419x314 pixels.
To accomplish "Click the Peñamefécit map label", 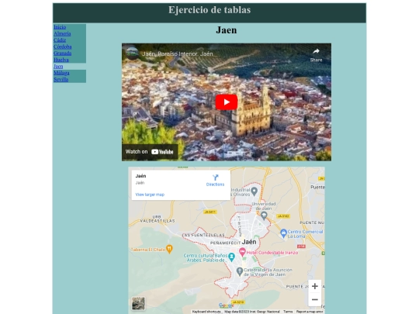I will (x=225, y=243).
